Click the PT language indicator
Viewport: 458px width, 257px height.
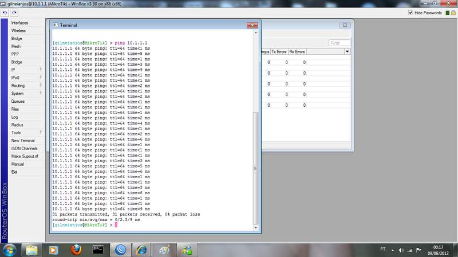pyautogui.click(x=382, y=249)
